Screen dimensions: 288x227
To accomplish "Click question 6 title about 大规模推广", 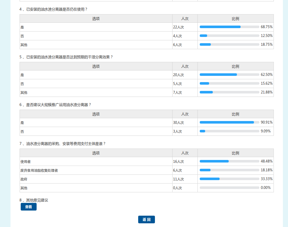I will click(x=55, y=105).
